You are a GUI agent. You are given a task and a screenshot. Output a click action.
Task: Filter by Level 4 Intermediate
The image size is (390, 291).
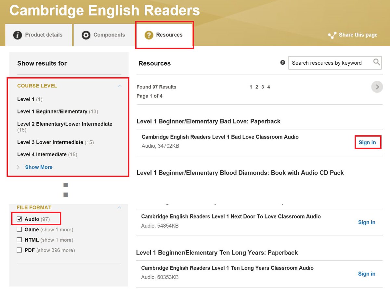(47, 154)
